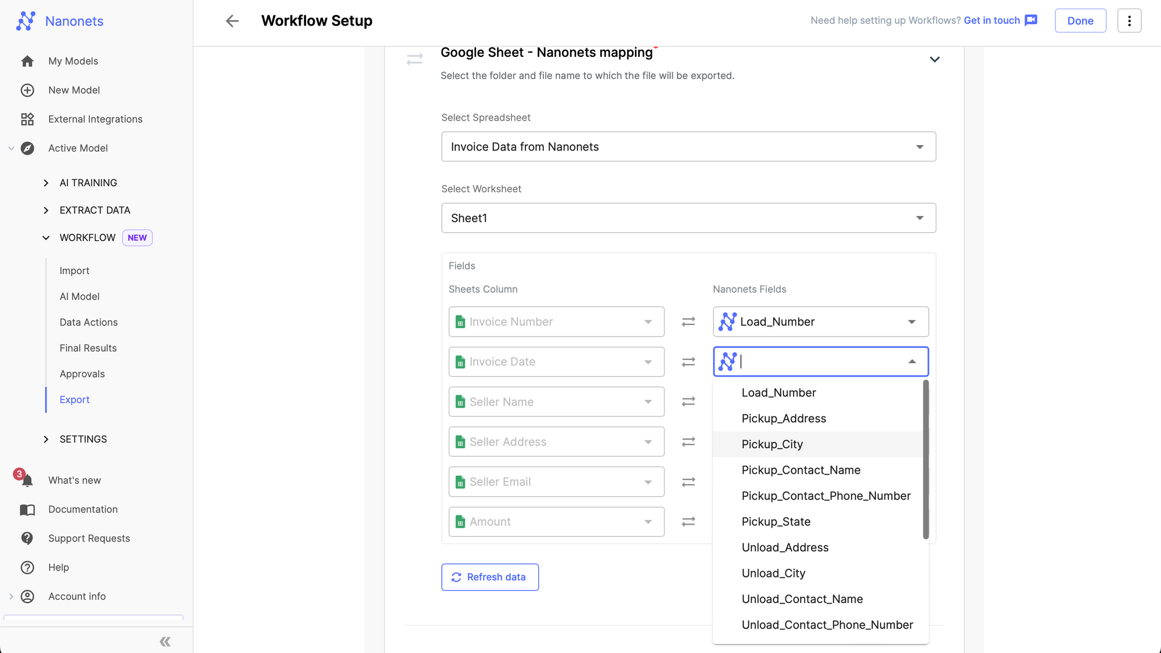Click the Refresh data button
This screenshot has width=1161, height=653.
tap(489, 576)
